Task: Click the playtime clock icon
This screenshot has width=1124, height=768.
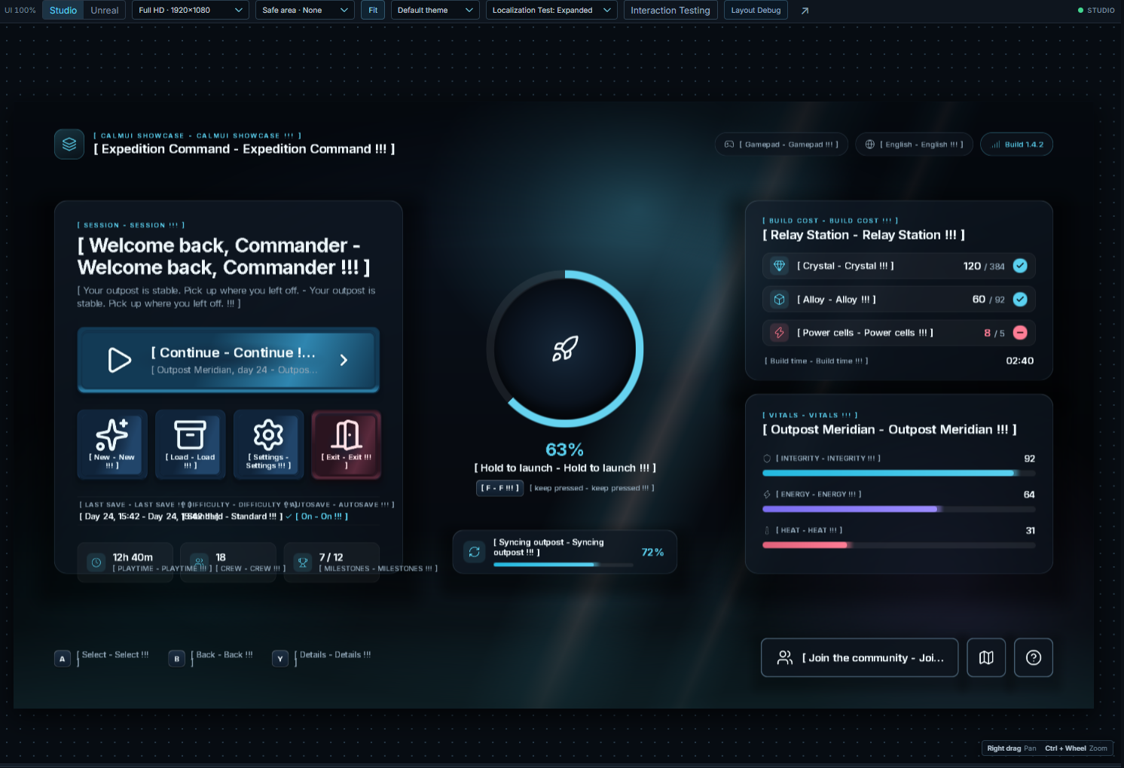Action: (x=96, y=562)
